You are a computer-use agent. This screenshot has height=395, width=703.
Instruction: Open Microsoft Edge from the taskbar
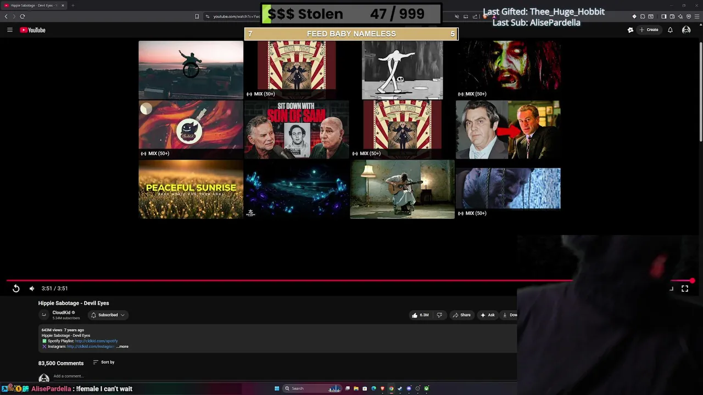pyautogui.click(x=373, y=388)
